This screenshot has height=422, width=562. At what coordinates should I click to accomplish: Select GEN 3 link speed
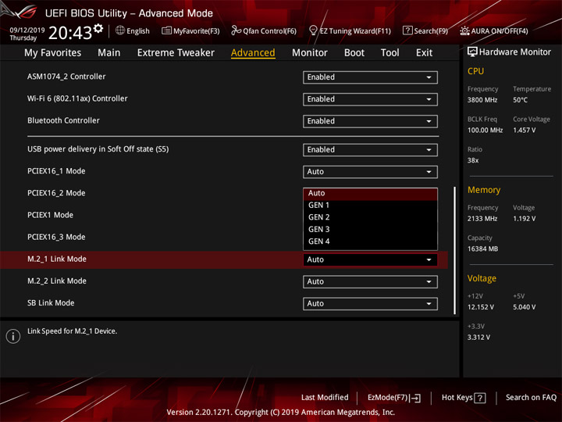click(370, 229)
